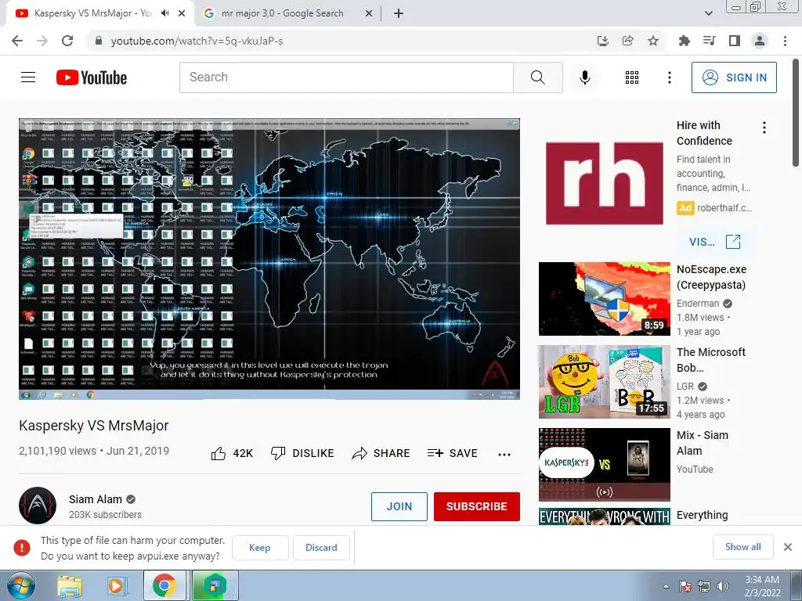Share the video with the SHARE button

[x=381, y=453]
